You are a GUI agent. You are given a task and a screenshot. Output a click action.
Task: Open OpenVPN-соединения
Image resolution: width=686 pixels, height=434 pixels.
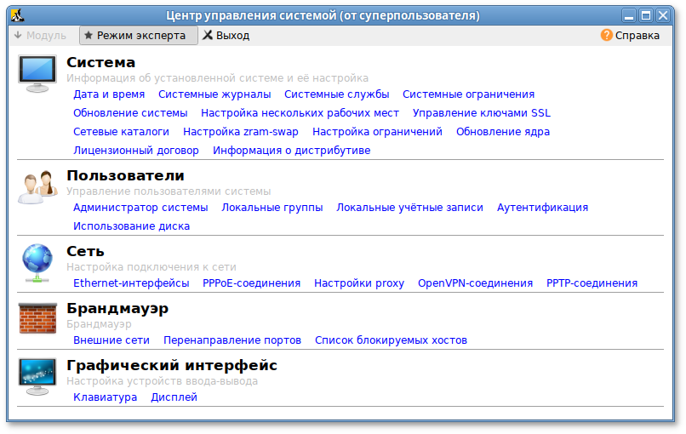[x=476, y=283]
